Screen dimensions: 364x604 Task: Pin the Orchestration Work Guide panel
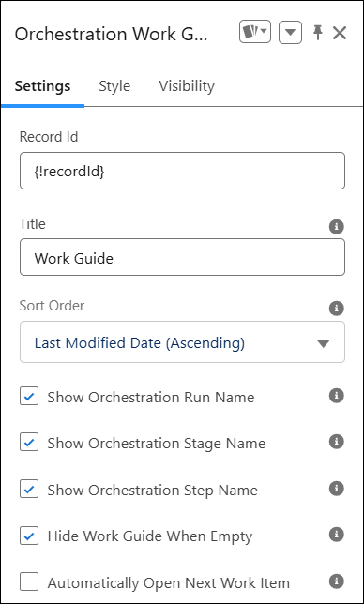(318, 32)
